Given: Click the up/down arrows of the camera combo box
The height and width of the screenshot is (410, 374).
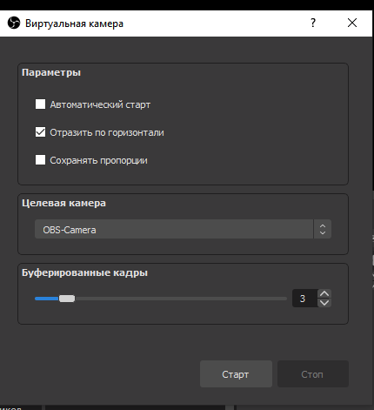Looking at the screenshot, I should (x=323, y=229).
